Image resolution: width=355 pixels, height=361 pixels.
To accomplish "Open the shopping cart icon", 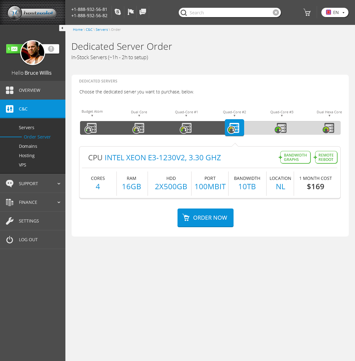I will tap(307, 12).
